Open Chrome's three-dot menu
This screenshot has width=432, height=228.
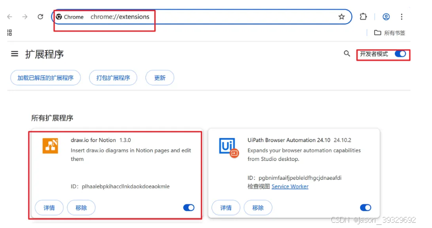coord(402,17)
